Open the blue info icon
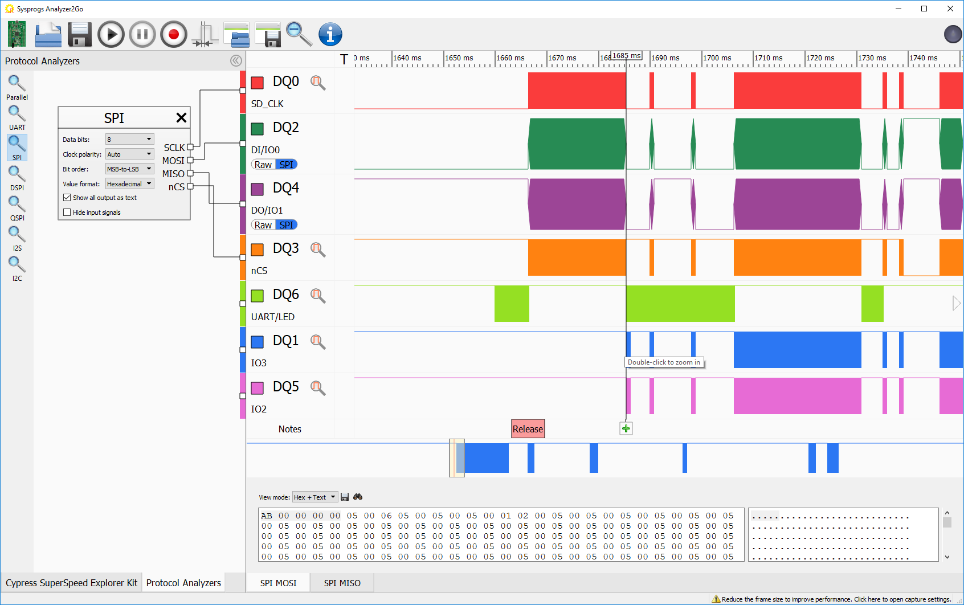Image resolution: width=964 pixels, height=605 pixels. click(330, 34)
